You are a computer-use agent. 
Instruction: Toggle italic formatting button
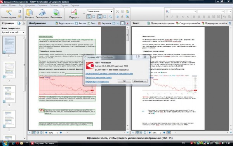[172, 17]
